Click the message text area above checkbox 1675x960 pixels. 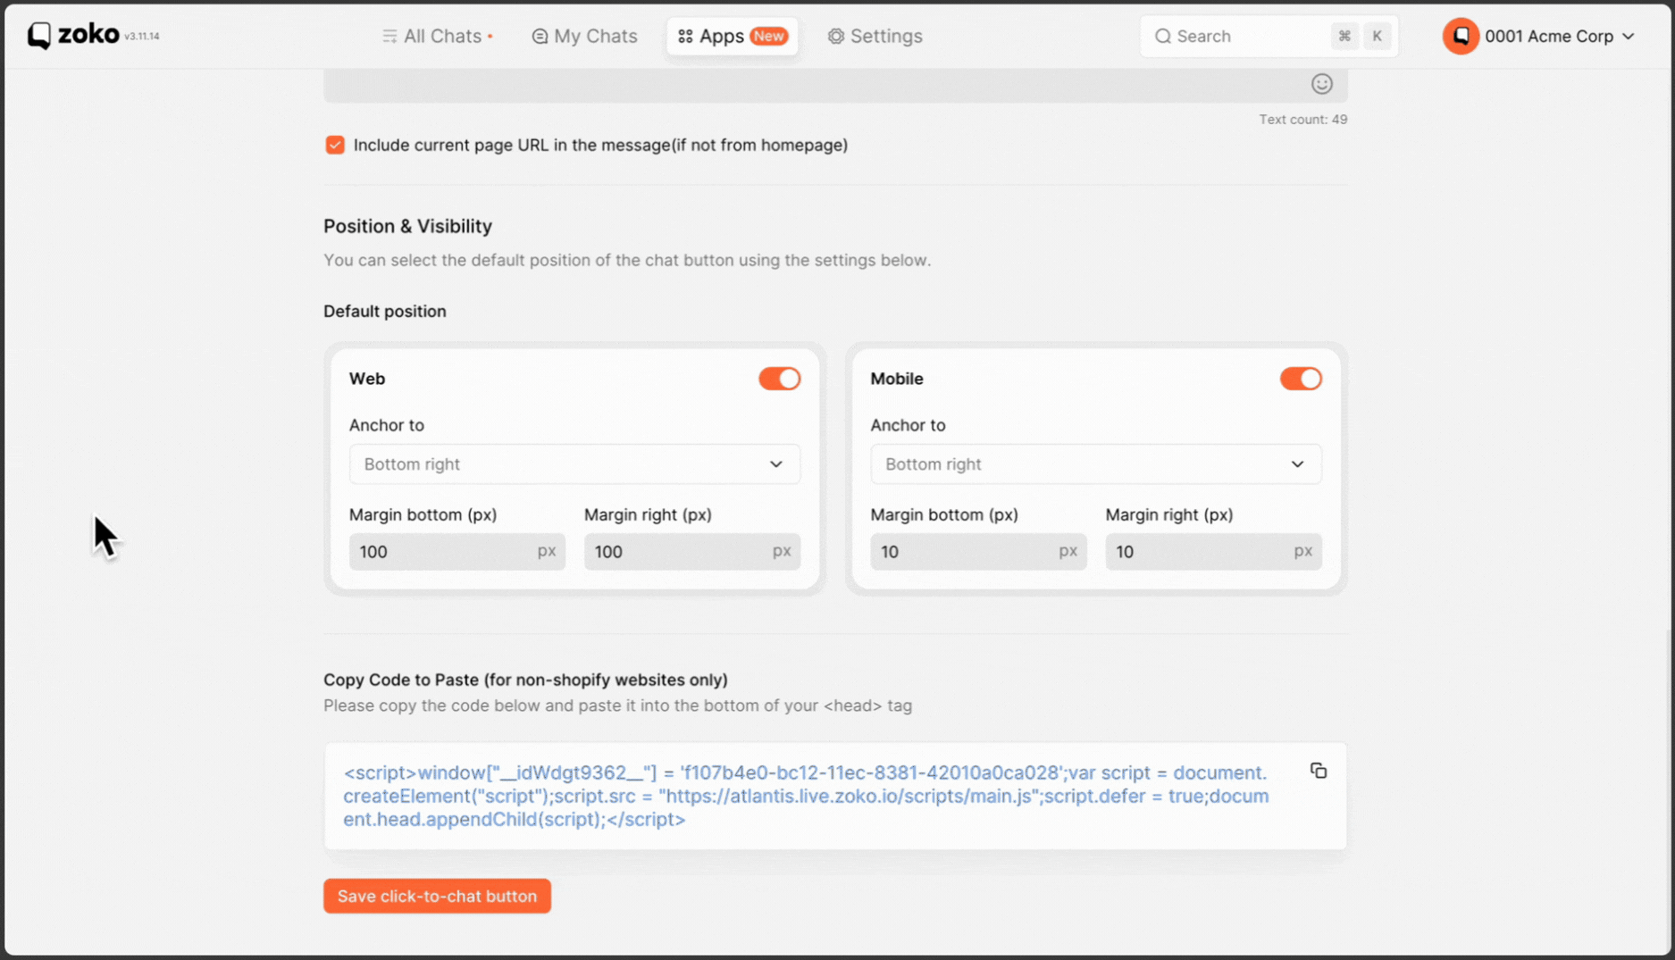coord(835,86)
